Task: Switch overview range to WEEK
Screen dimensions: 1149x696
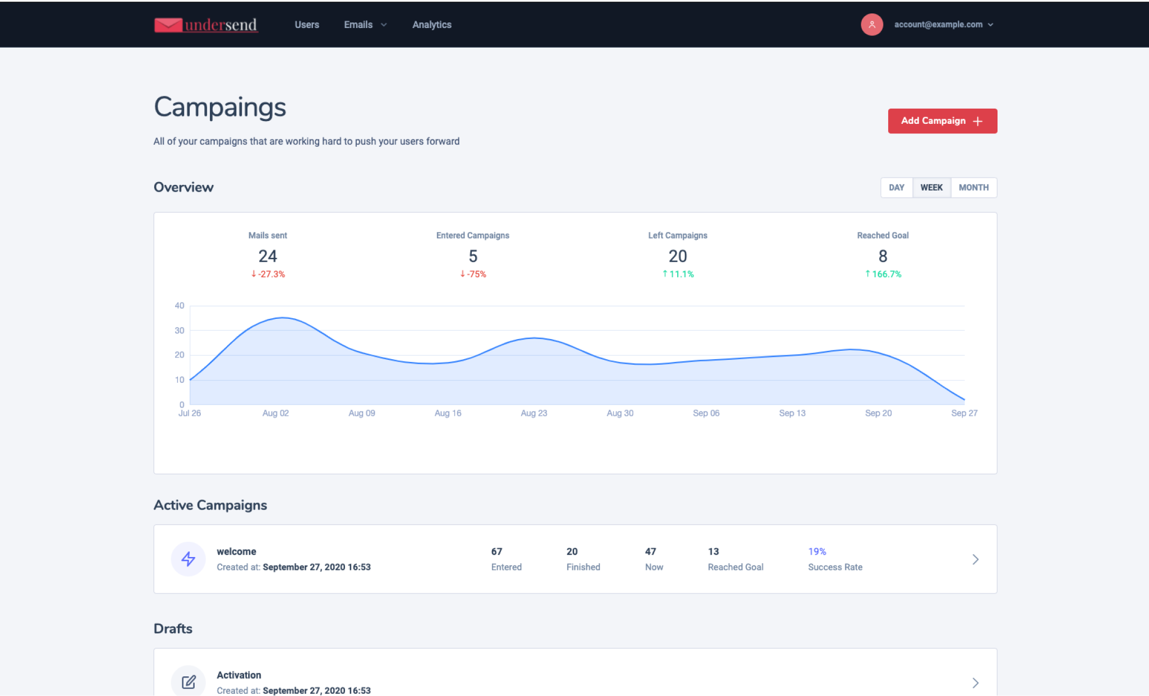Action: [931, 188]
